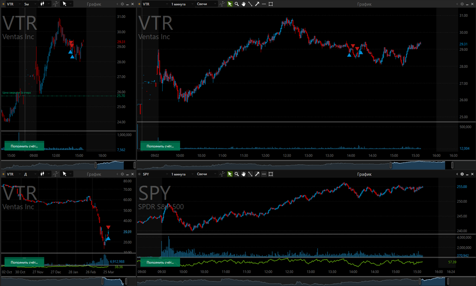This screenshot has width=476, height=286.
Task: Expand cursor tool dropdown arrow in VTR 5м panel
Action: tap(70, 4)
